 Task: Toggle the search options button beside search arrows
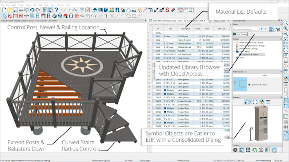click(272, 29)
